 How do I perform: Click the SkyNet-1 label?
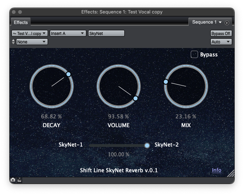(x=70, y=145)
